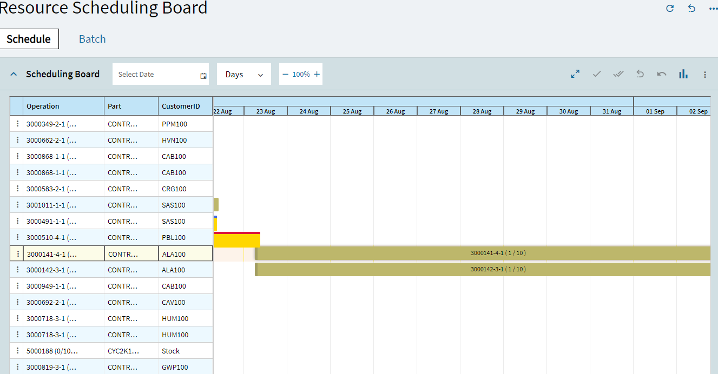Open the header ellipsis options menu
Viewport: 718px width, 374px height.
click(x=713, y=9)
